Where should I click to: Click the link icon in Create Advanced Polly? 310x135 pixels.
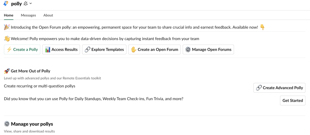(x=259, y=88)
